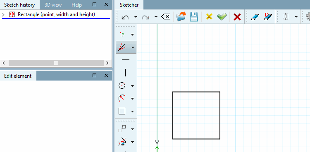Screen dimensions: 310x152
Task: Open the rectangle tool dropdown arrow
Action: click(x=132, y=112)
